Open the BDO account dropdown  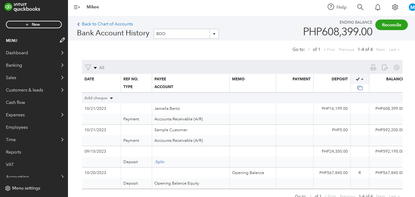(x=214, y=34)
